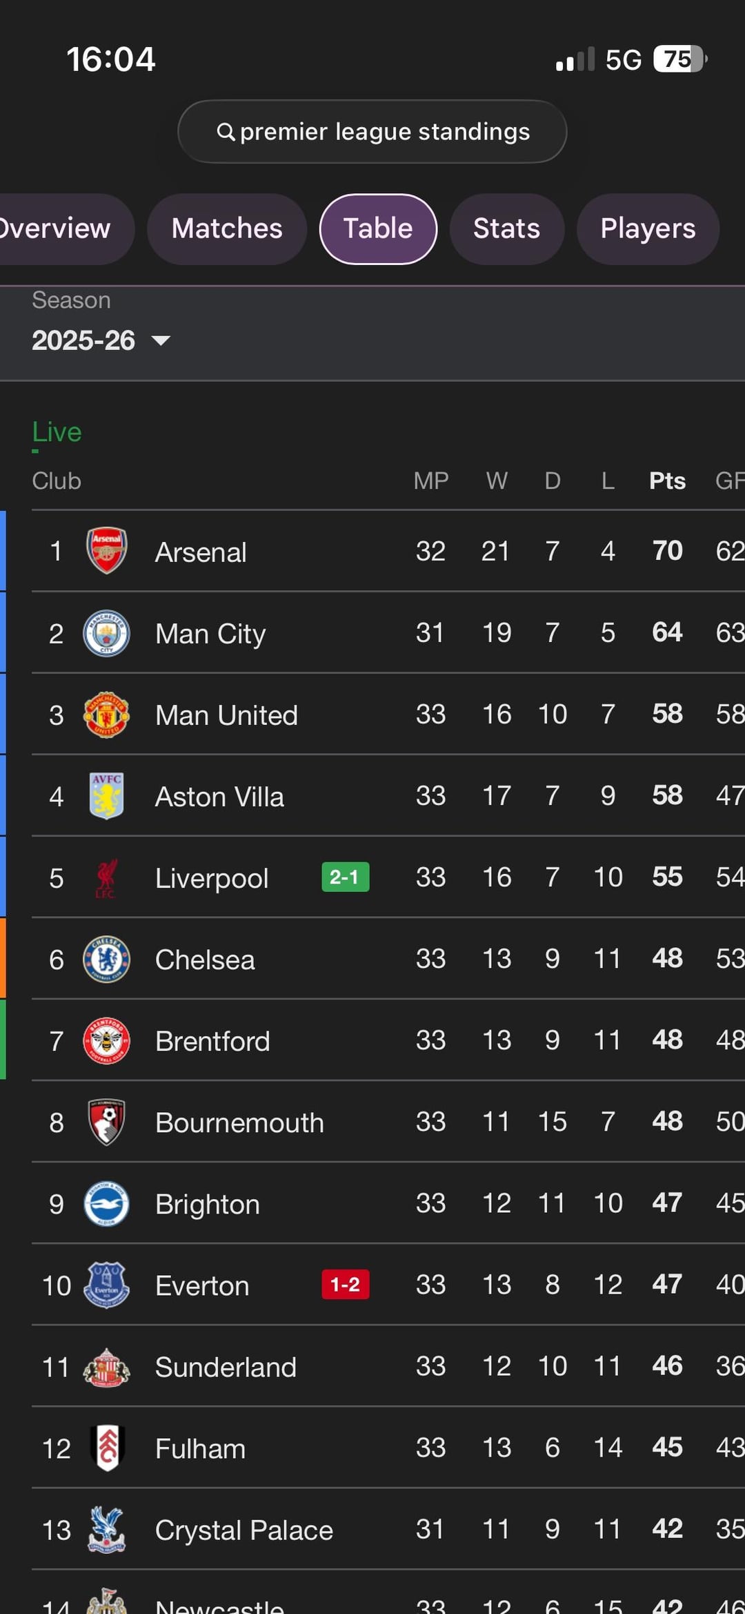The height and width of the screenshot is (1614, 745).
Task: Tap the premier league standings search field
Action: (x=384, y=131)
